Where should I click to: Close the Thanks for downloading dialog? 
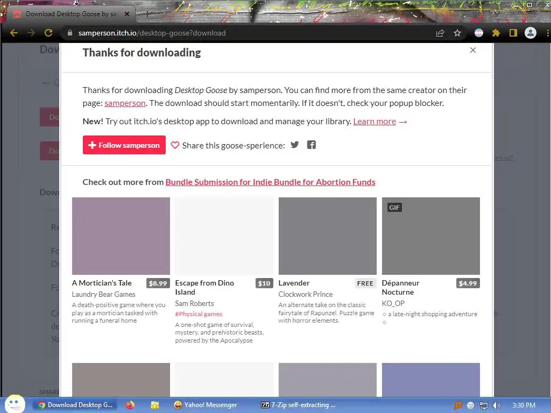point(473,50)
